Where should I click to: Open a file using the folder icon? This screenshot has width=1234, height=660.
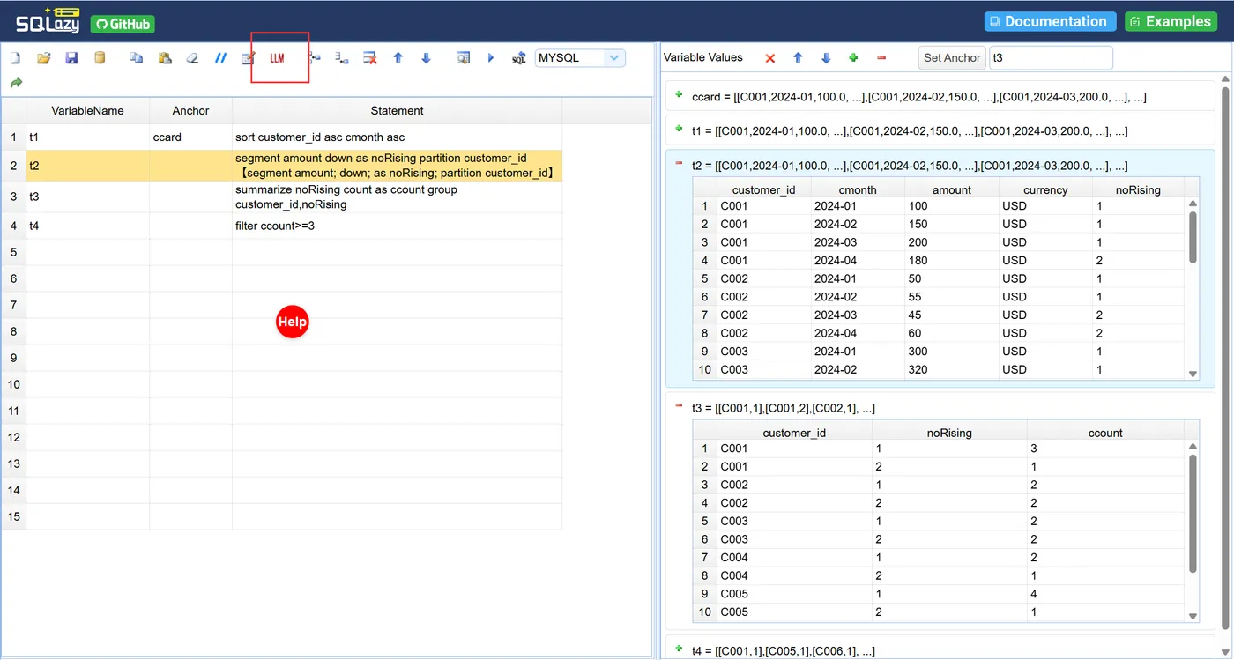tap(43, 58)
